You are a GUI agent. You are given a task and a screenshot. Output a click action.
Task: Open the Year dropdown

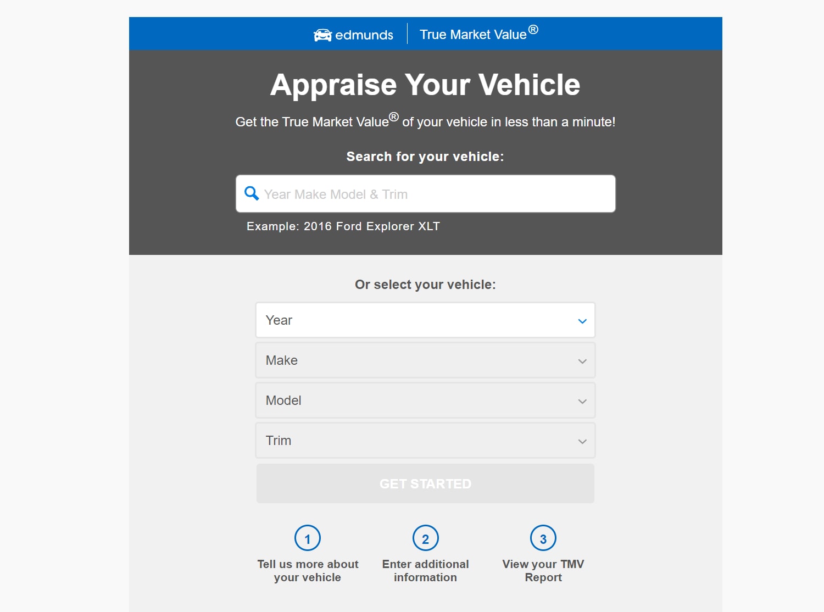pos(425,320)
